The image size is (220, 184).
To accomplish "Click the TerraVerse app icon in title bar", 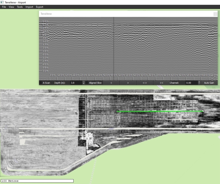I will 2,2.
